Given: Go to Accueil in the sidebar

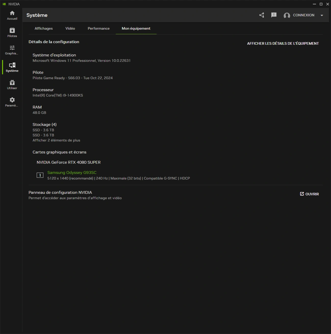Looking at the screenshot, I should pyautogui.click(x=12, y=15).
